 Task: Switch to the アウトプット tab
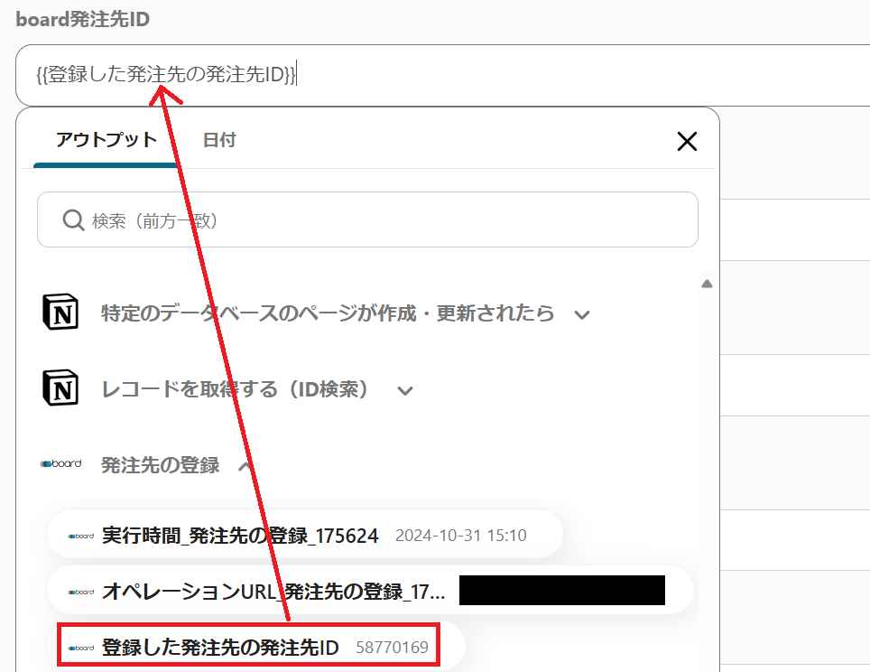point(106,139)
